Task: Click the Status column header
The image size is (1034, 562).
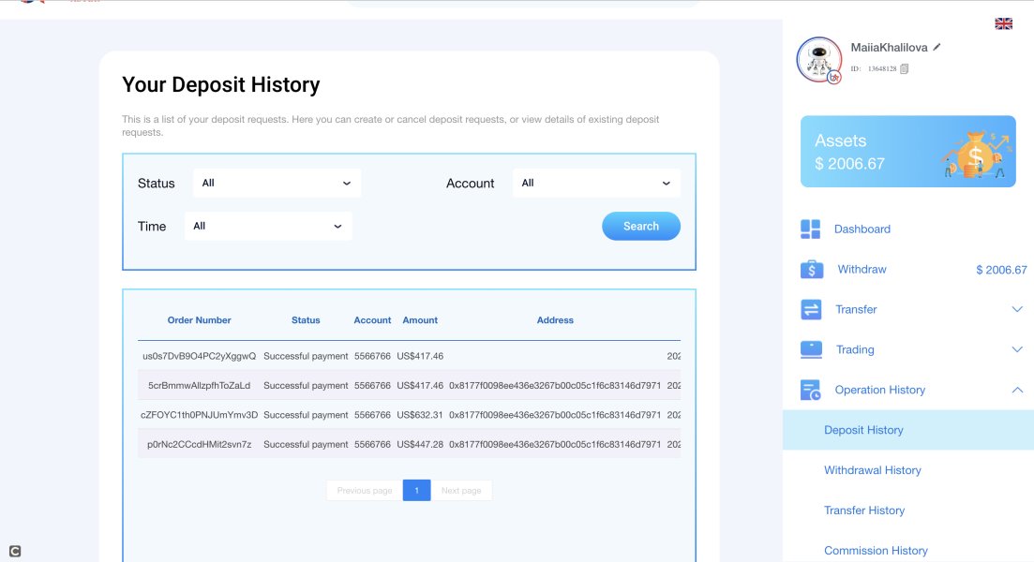Action: coord(306,320)
